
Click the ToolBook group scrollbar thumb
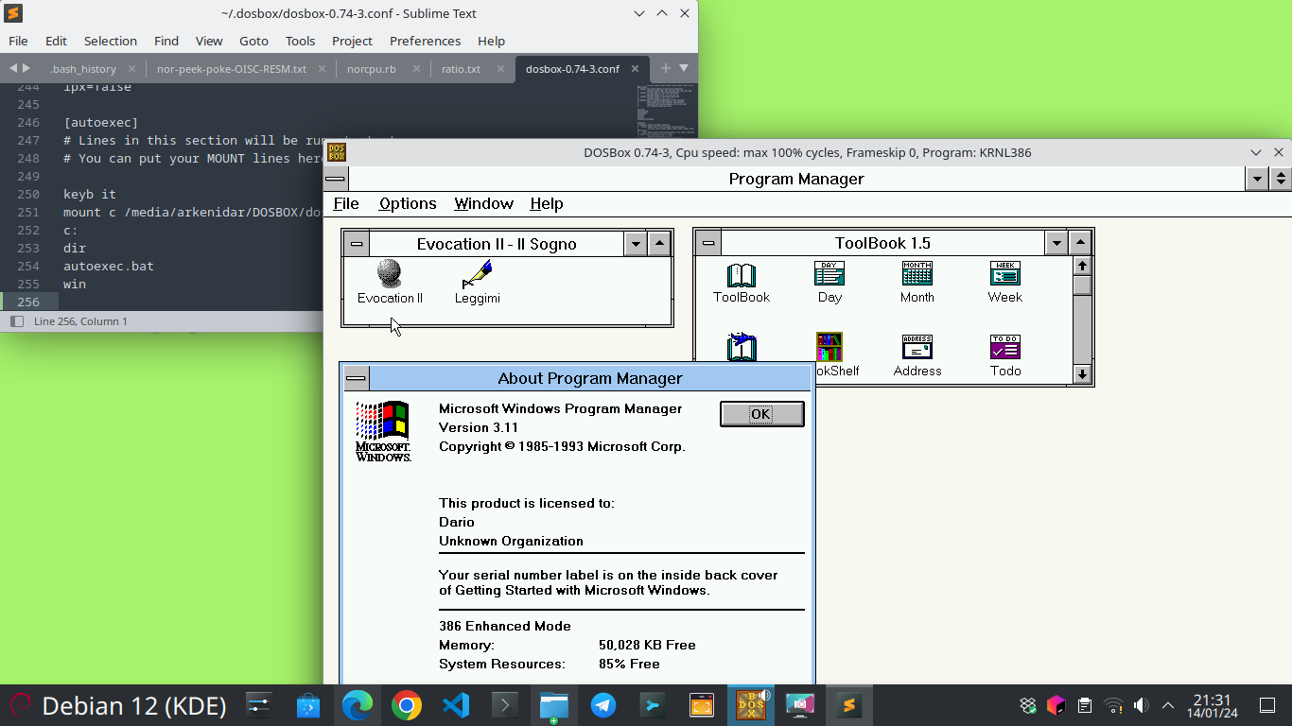tap(1082, 285)
